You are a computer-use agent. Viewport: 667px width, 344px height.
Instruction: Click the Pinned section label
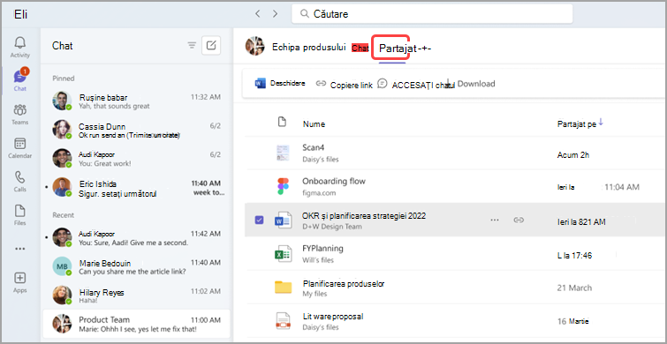[x=64, y=79]
